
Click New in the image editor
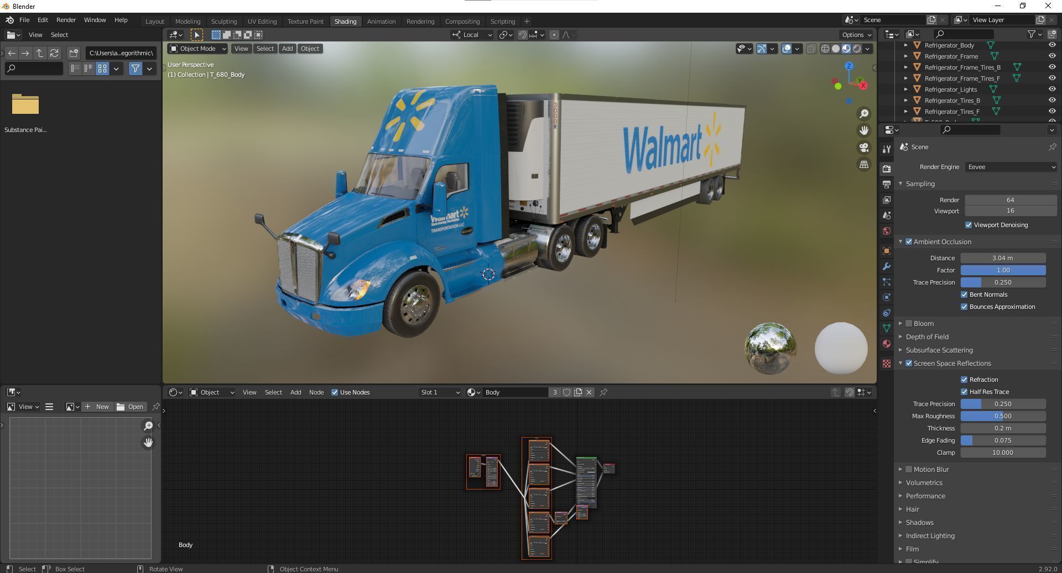pos(97,407)
